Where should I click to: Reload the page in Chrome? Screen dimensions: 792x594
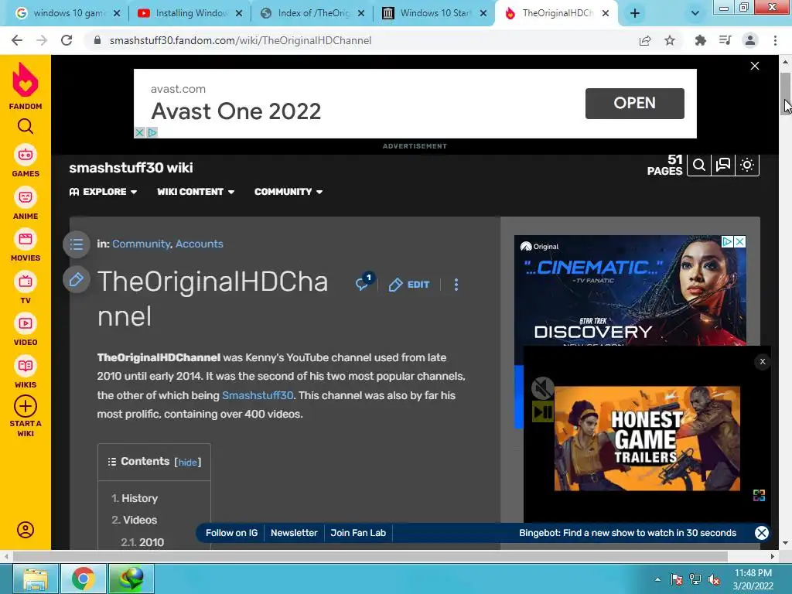(67, 40)
